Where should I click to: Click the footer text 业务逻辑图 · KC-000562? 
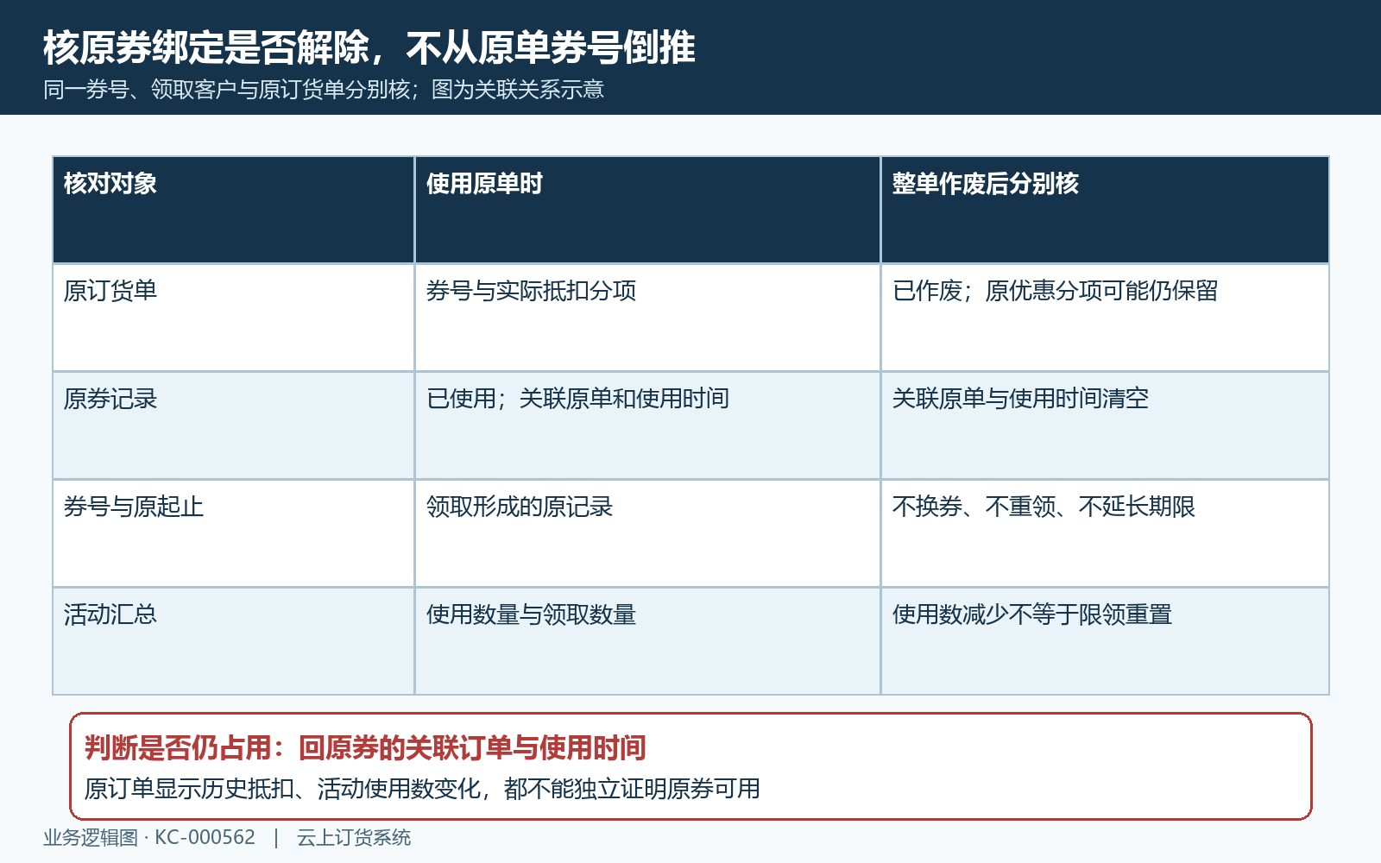pyautogui.click(x=149, y=838)
